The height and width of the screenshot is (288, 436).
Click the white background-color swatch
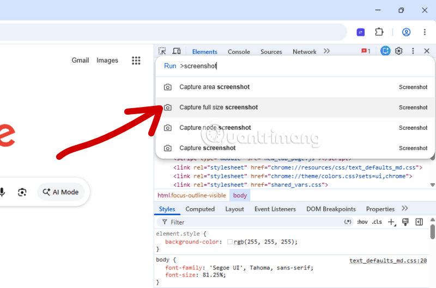click(229, 242)
